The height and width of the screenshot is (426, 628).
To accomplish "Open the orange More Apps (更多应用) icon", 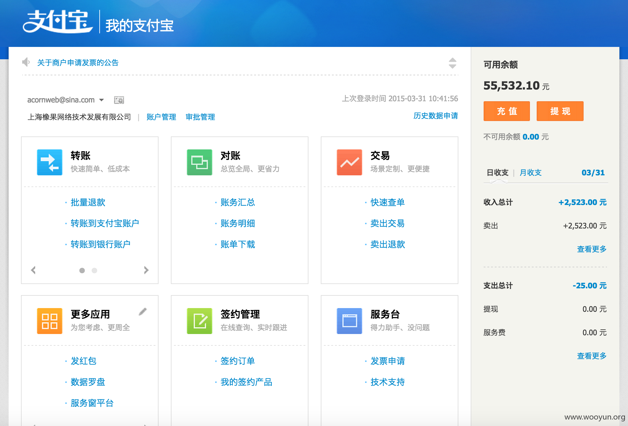I will click(50, 321).
